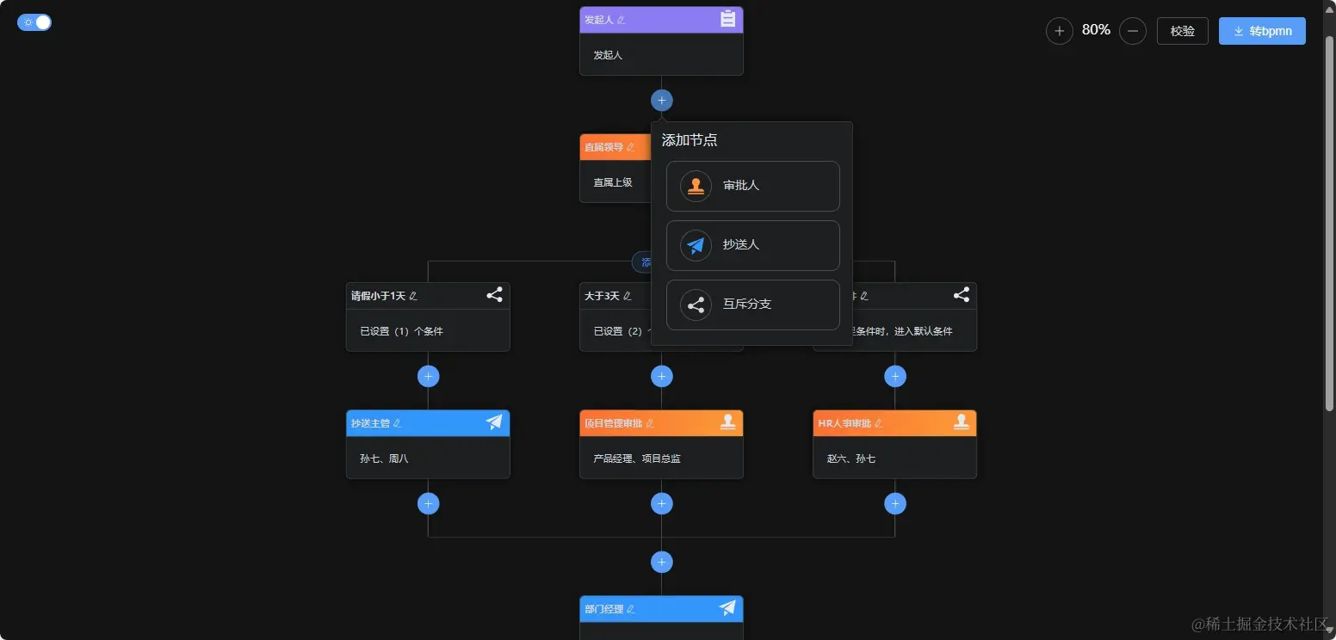Image resolution: width=1336 pixels, height=640 pixels.
Task: Edit the 大于3天 title pencil icon
Action: (628, 296)
